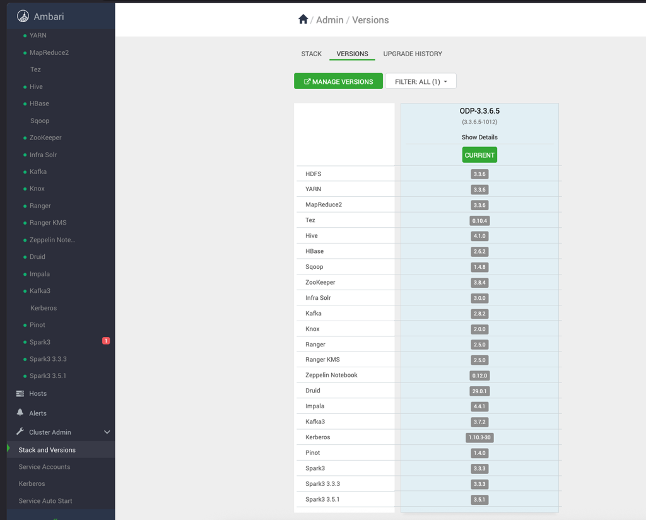Click the Alerts bell icon

click(20, 413)
